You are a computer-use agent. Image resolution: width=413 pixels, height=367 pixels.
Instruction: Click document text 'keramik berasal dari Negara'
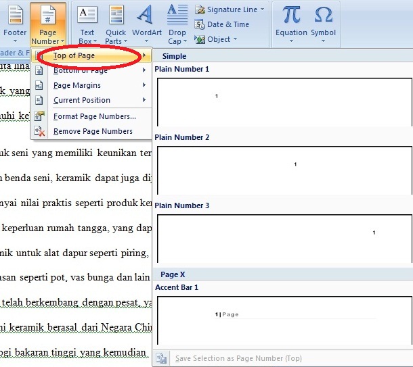click(x=70, y=328)
